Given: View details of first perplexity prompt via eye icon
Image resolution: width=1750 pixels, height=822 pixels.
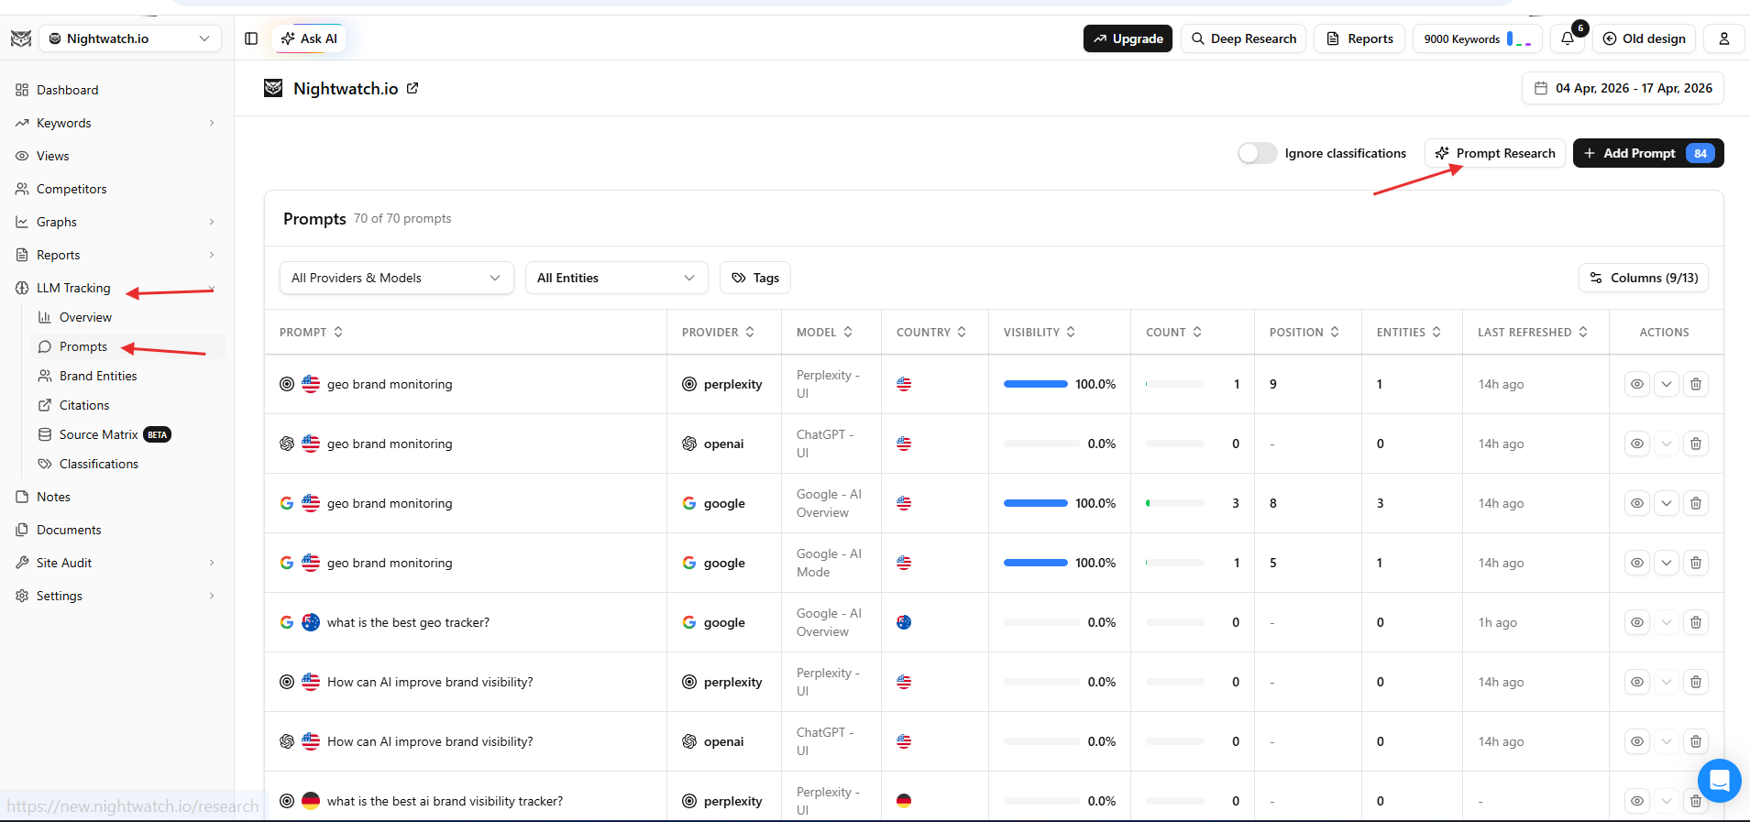Looking at the screenshot, I should [x=1636, y=384].
